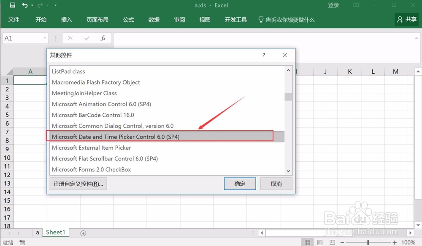Switch to the 开始 ribbon tab

coord(41,20)
